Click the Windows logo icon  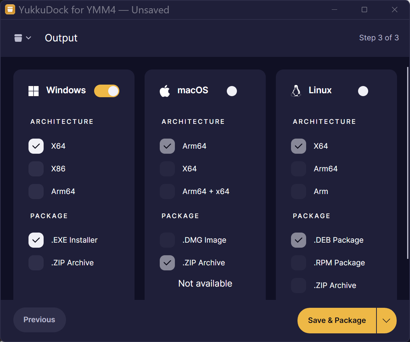[x=34, y=91]
